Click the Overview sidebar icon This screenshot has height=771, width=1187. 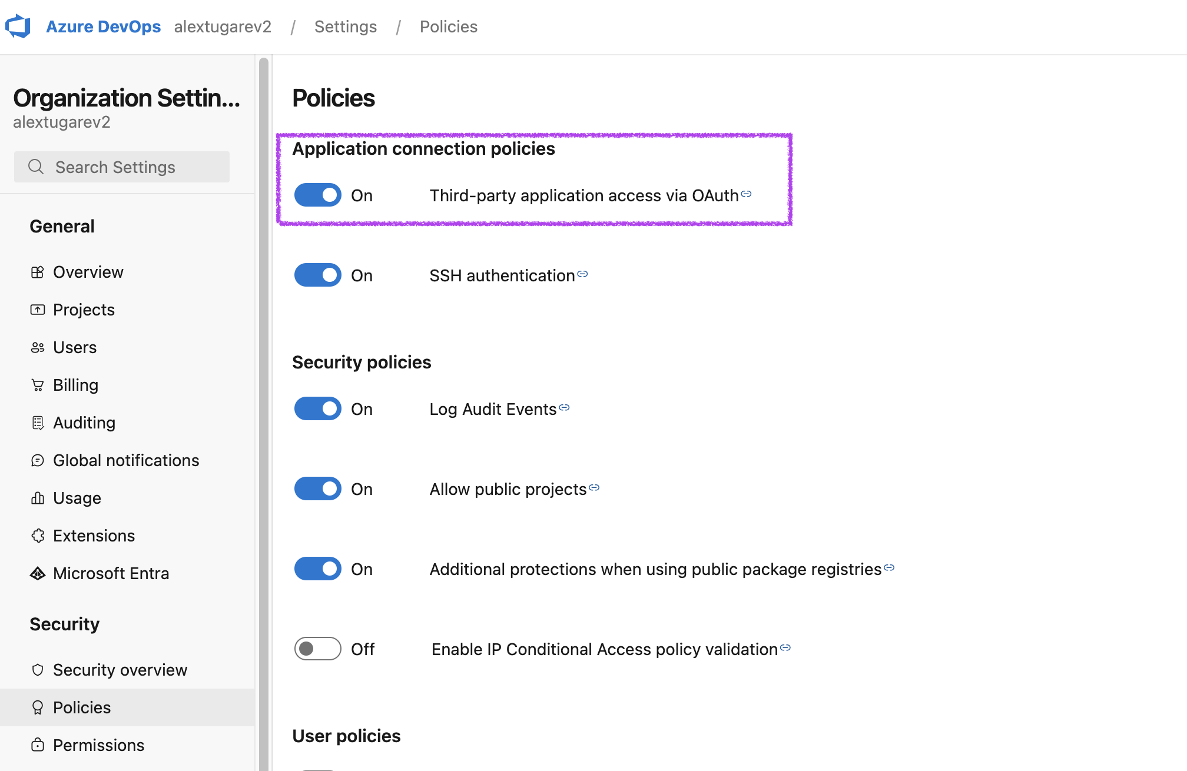coord(38,272)
